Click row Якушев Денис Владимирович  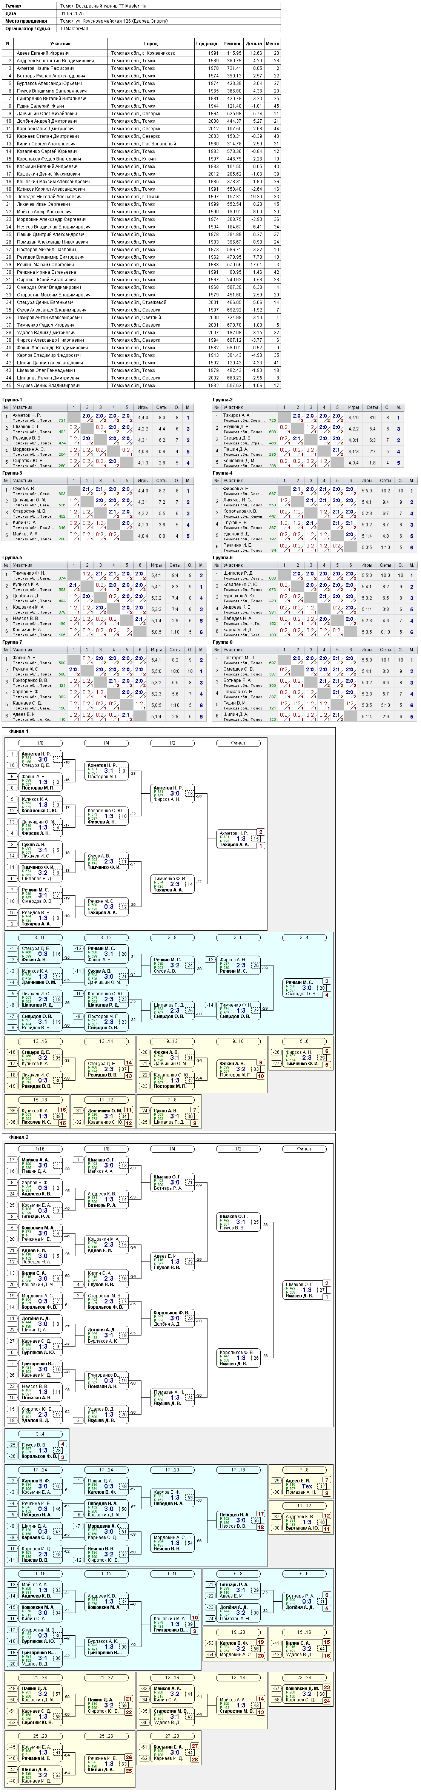pos(142,386)
